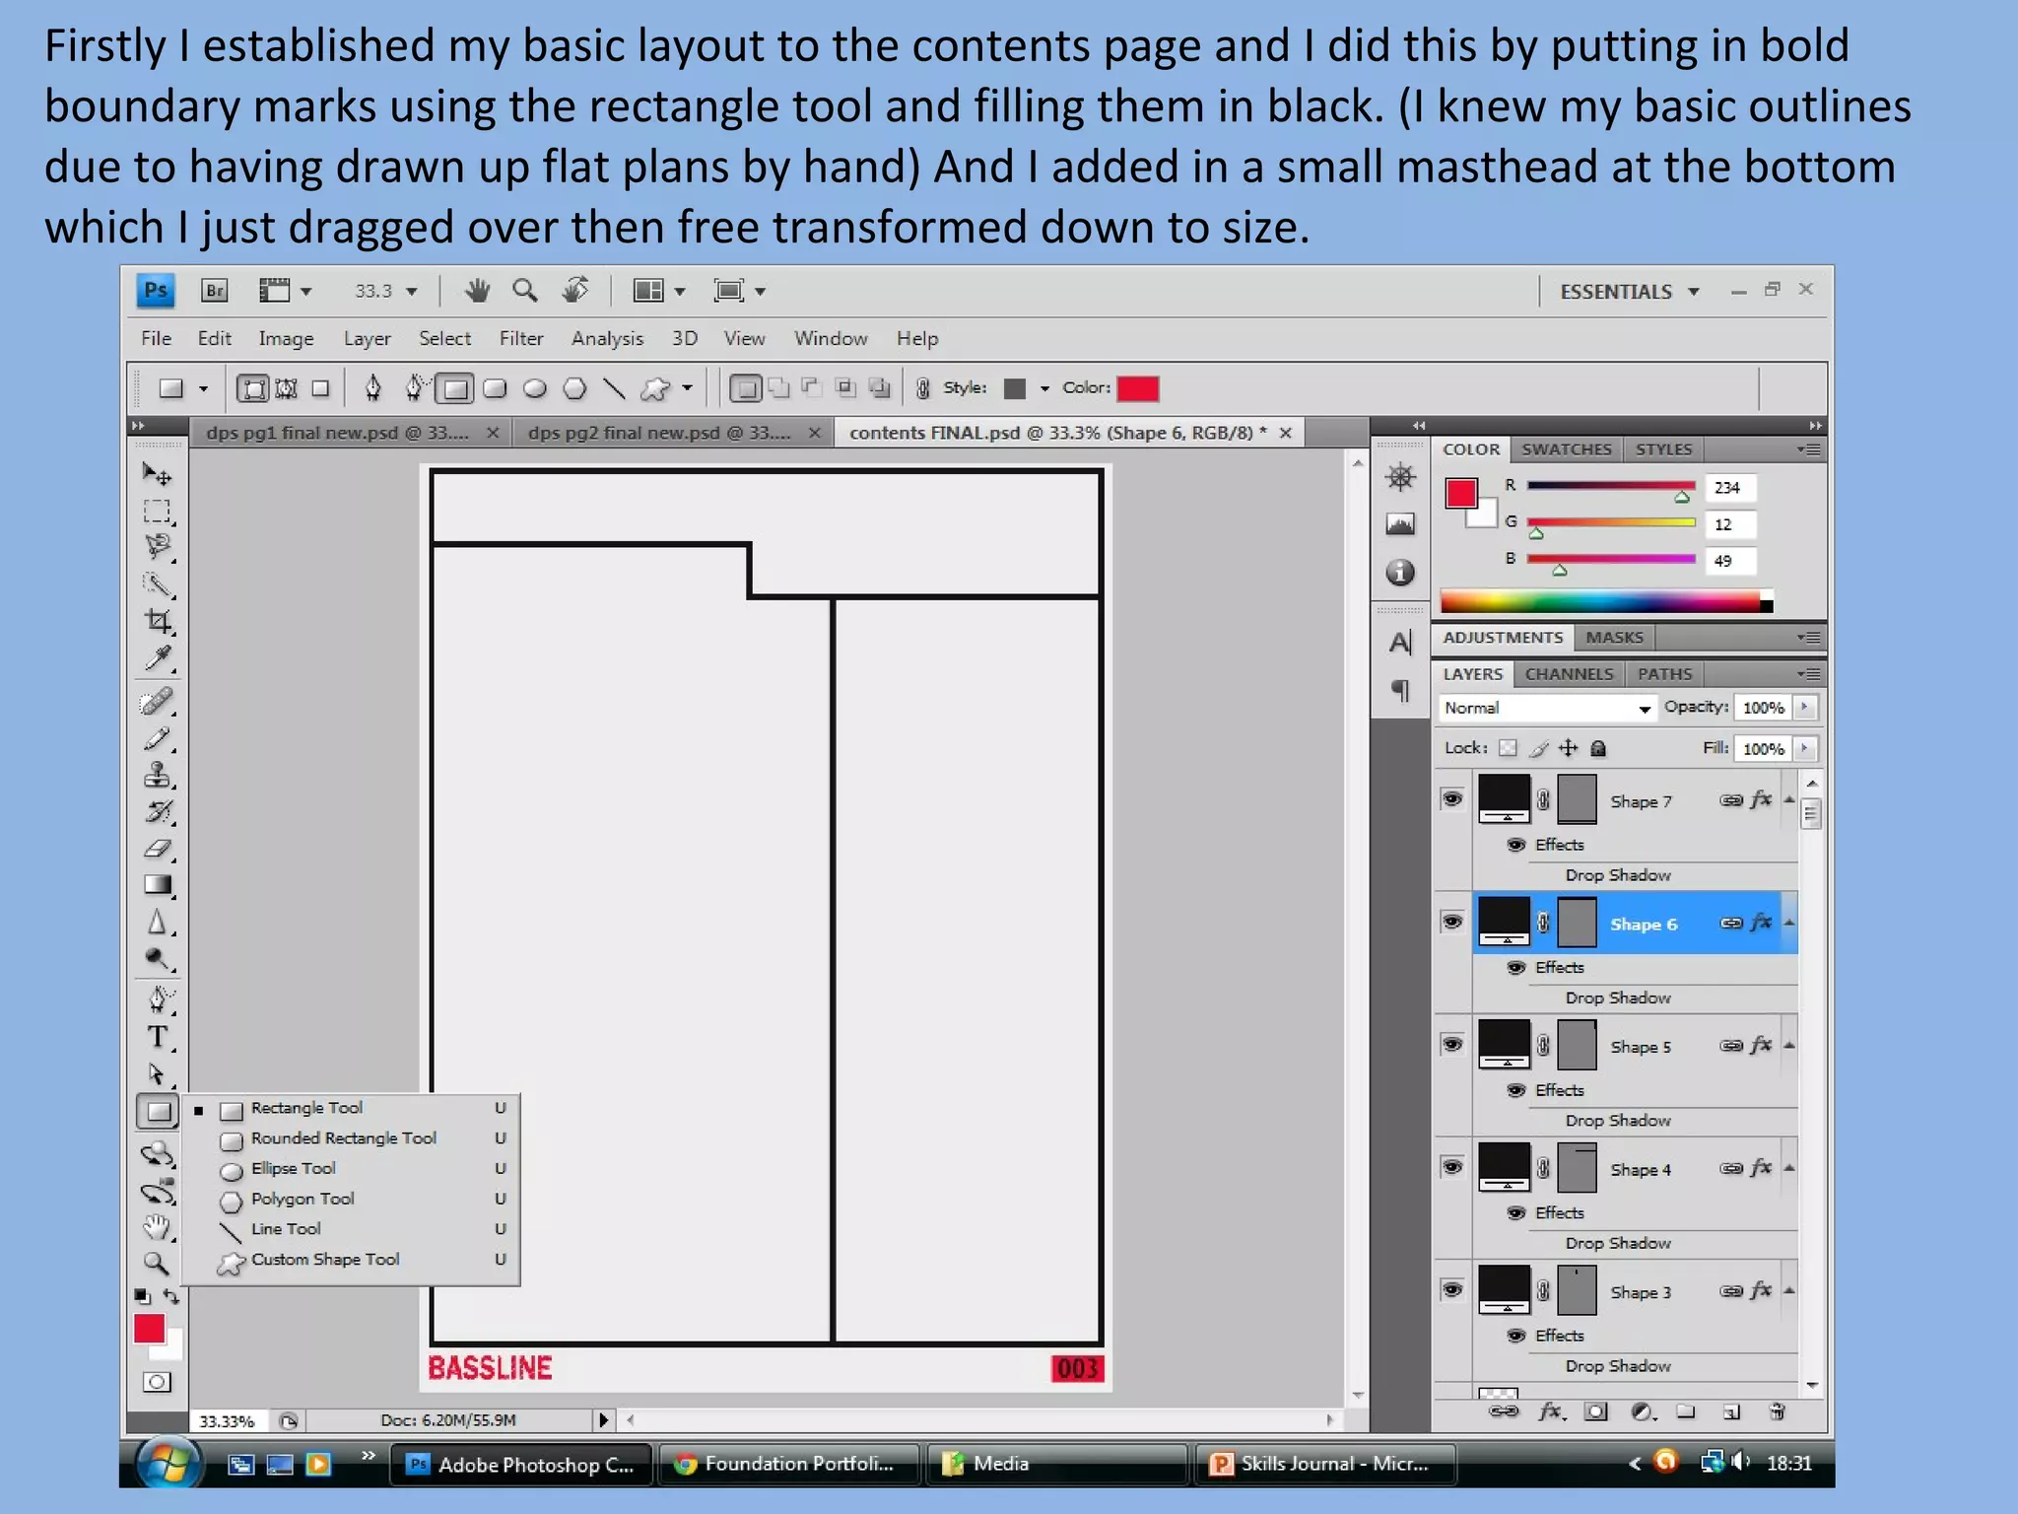Toggle the lock all option

tap(1598, 748)
